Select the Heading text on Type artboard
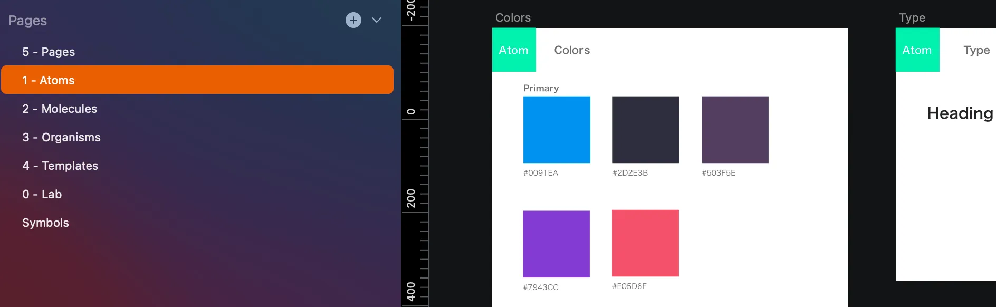Screen dimensions: 996x307 pos(960,113)
